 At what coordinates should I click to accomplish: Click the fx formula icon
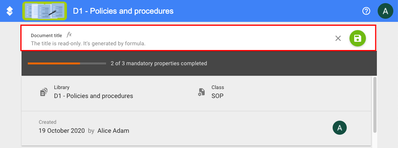point(69,35)
